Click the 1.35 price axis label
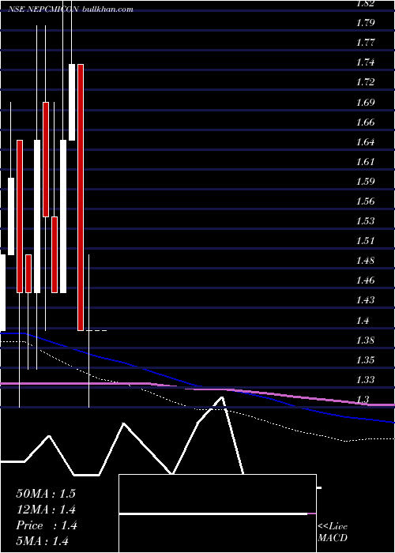 pyautogui.click(x=365, y=360)
